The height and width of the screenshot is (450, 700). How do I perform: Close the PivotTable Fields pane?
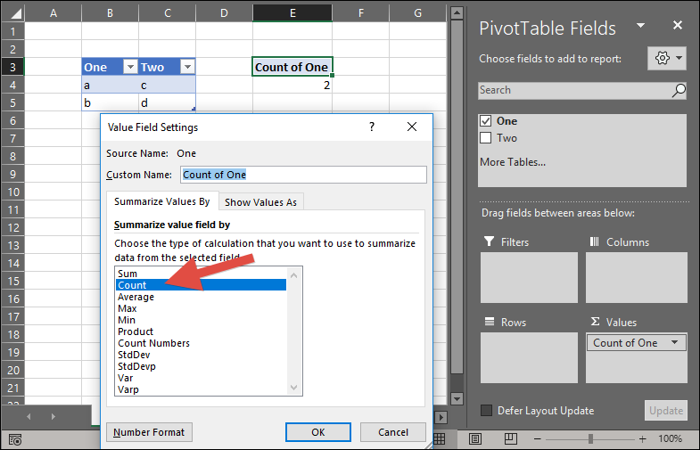click(680, 28)
